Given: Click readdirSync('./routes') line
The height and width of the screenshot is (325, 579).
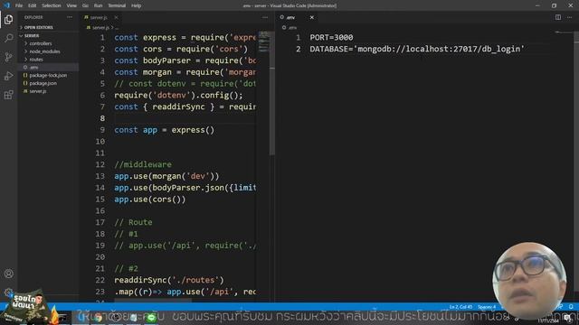Looking at the screenshot, I should [x=169, y=280].
